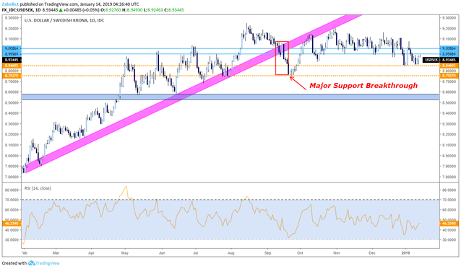Click the 'May' label on the time axis
The width and height of the screenshot is (461, 269).
pos(125,252)
